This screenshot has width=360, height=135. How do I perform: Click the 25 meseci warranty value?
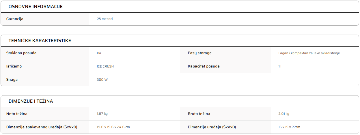[x=105, y=19]
